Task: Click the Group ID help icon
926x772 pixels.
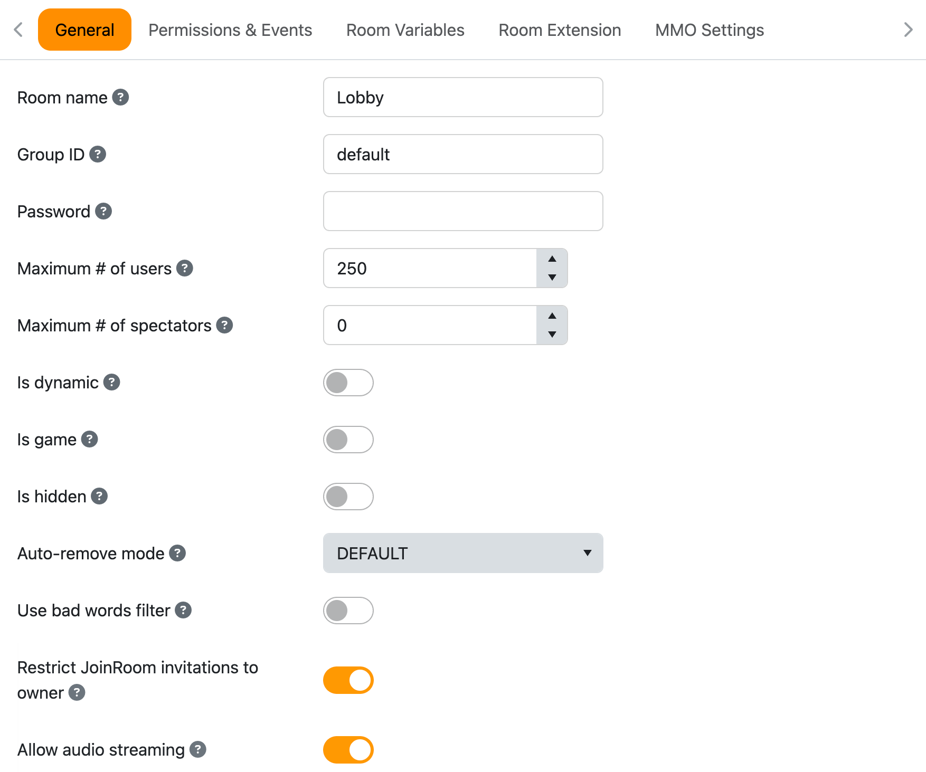Action: click(98, 154)
